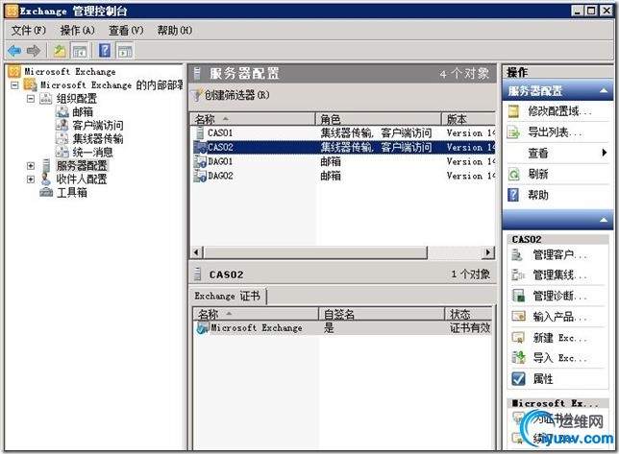Sort servers by the 版本 column header

[x=468, y=119]
